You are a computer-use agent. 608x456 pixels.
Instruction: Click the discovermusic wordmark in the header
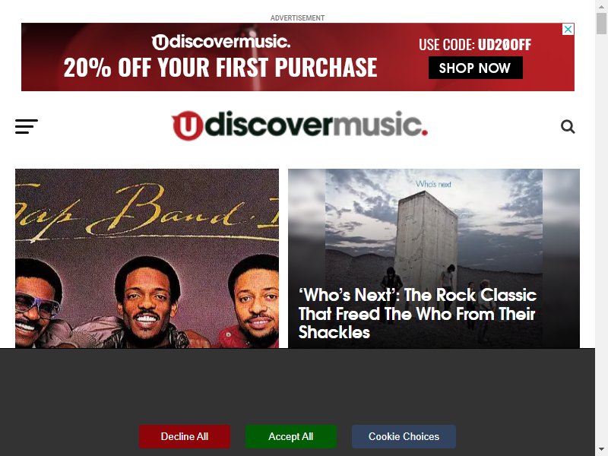tap(316, 125)
